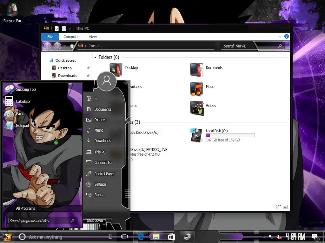Open Control Panel from Start menu
Screen dimensions: 325x243
tap(100, 174)
